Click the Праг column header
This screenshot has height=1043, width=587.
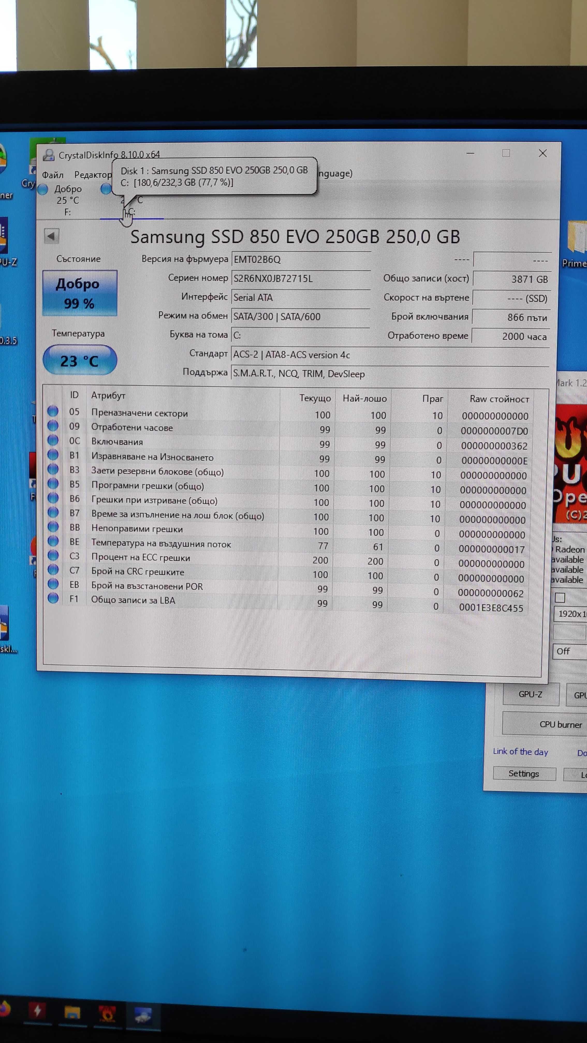(433, 399)
